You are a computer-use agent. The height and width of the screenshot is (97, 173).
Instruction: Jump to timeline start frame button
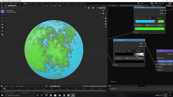[50, 86]
